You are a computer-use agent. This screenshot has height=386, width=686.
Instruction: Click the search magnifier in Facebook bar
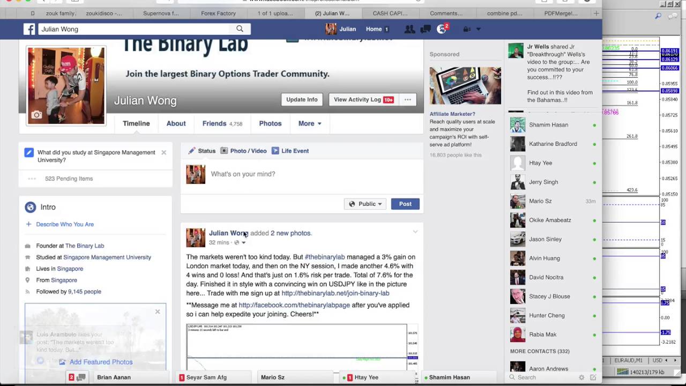pyautogui.click(x=240, y=29)
